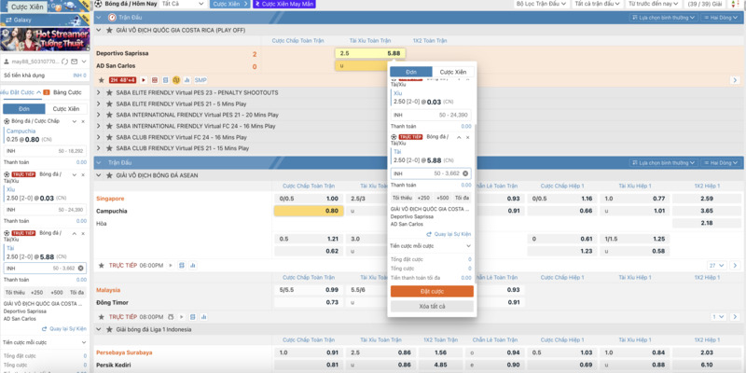Viewport: 746px width, 373px height.
Task: Click the SMP icon in the match row
Action: click(200, 80)
